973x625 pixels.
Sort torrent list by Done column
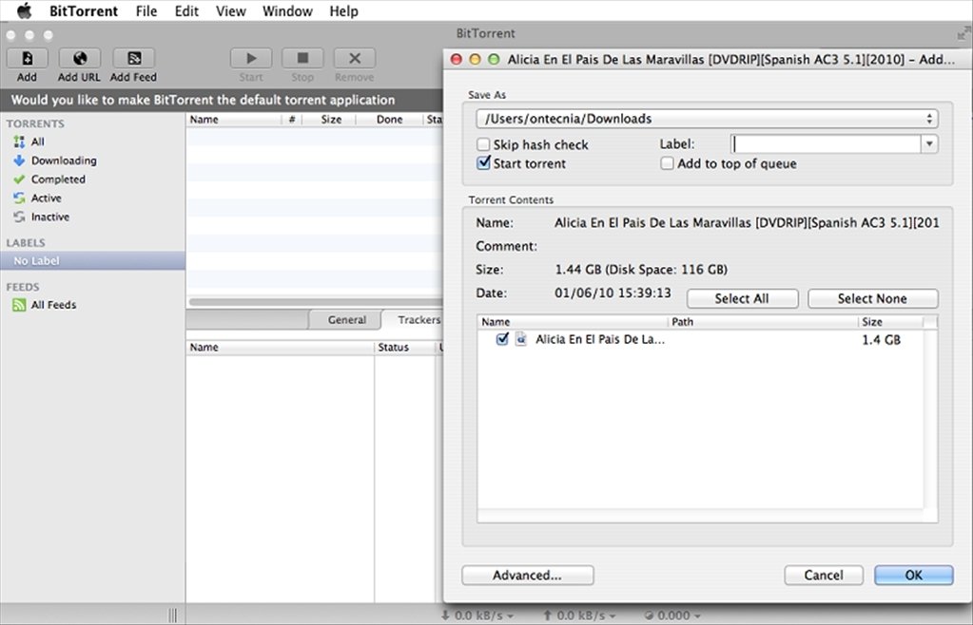coord(389,119)
